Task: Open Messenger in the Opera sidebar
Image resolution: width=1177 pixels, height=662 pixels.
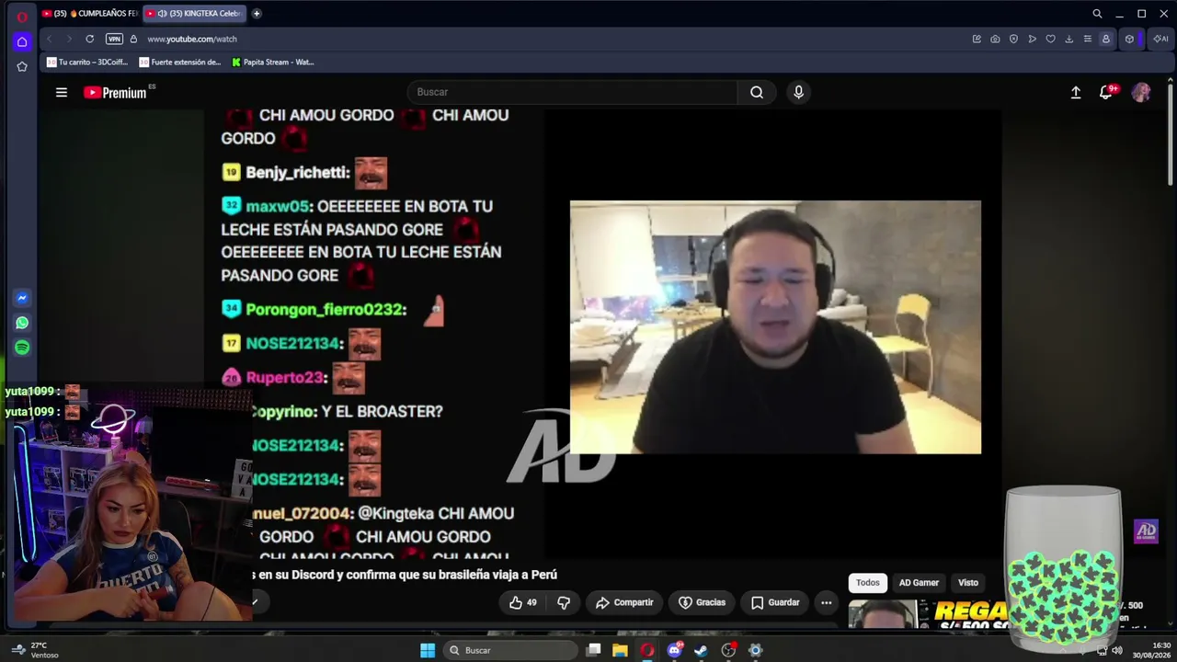Action: click(x=22, y=298)
